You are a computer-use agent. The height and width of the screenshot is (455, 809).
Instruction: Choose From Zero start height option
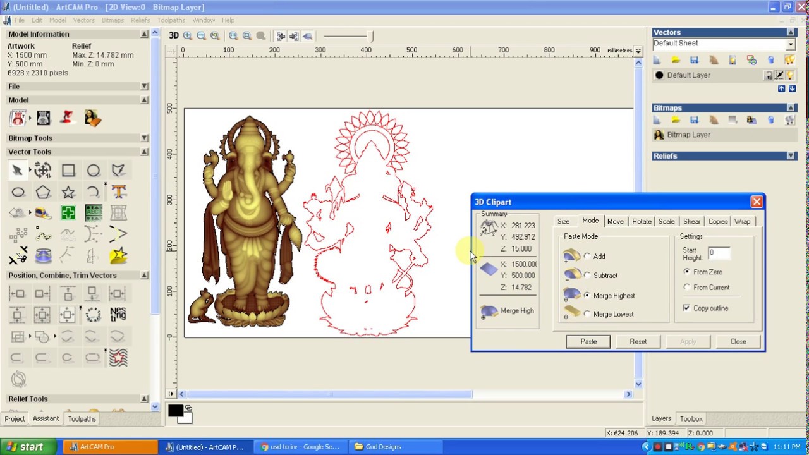(687, 272)
